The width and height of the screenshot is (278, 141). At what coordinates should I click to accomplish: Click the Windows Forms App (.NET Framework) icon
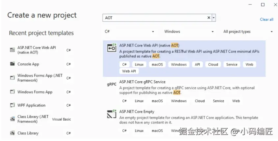click(12, 78)
